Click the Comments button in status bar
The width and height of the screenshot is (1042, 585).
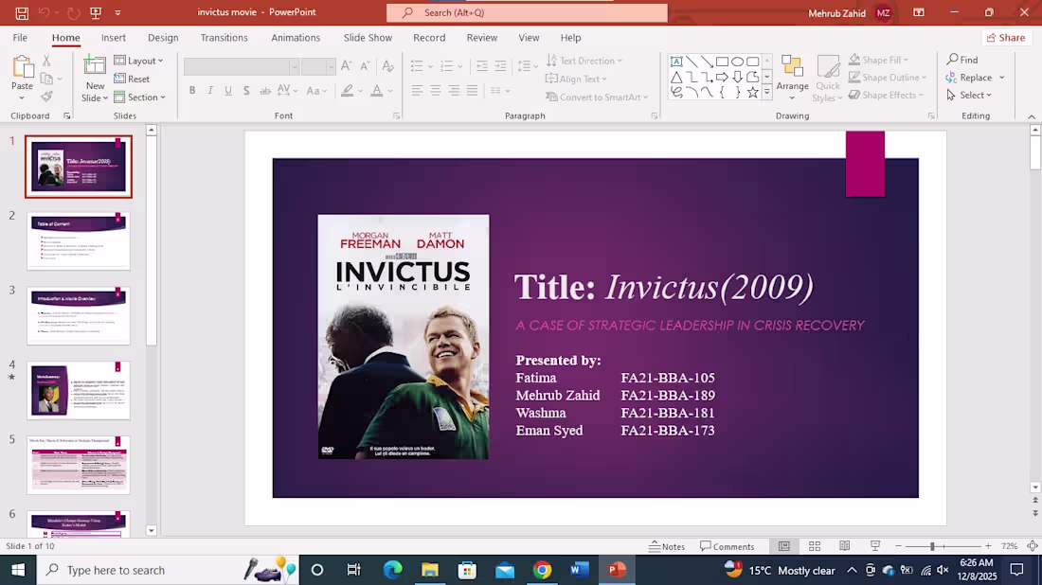[727, 546]
